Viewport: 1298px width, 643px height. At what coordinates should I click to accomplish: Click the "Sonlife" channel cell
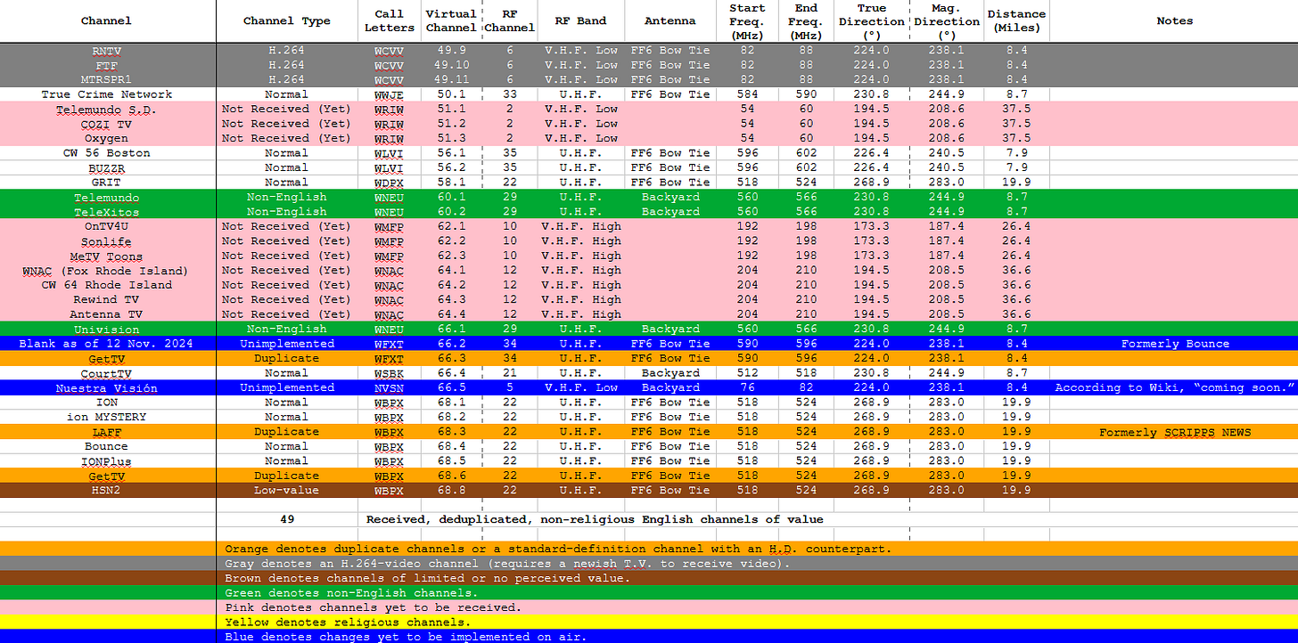[x=106, y=241]
